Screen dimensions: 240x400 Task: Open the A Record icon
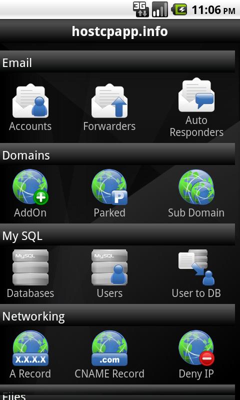point(30,348)
